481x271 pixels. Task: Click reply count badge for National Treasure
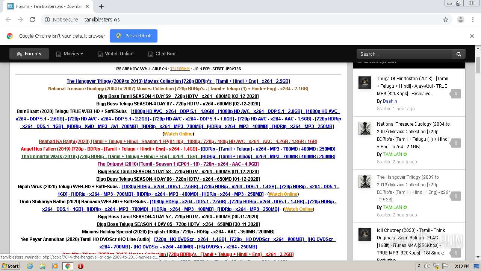(x=456, y=143)
